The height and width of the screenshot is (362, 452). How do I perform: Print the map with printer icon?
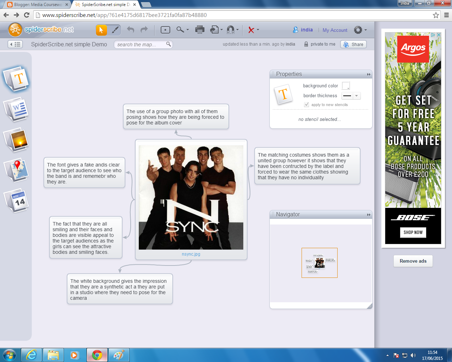coord(200,30)
